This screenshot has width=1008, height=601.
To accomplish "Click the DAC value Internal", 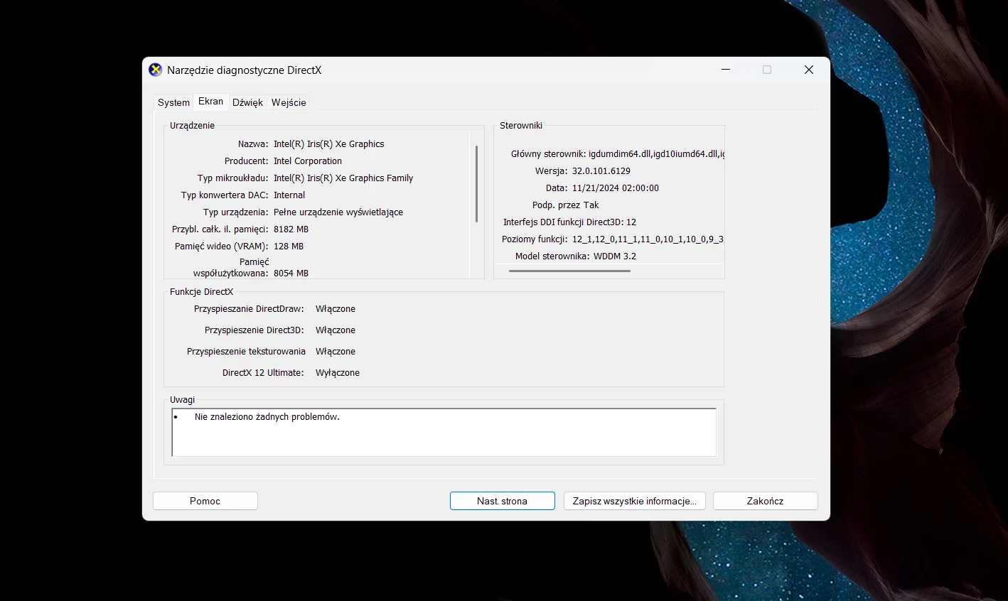I will 289,195.
